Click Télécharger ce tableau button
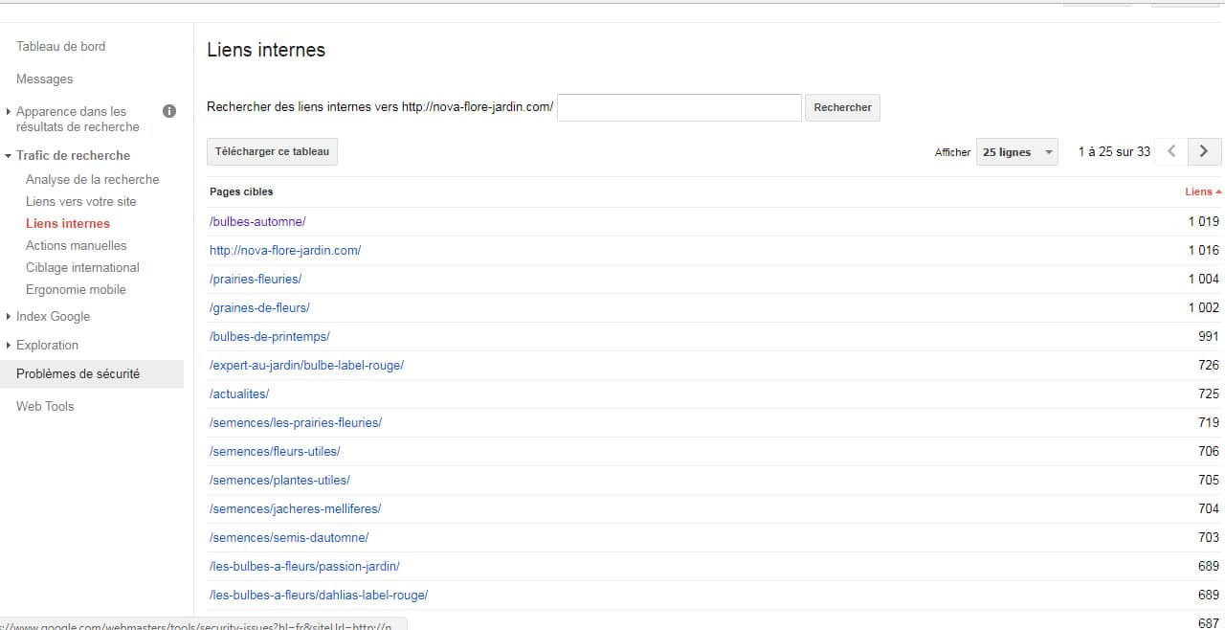The width and height of the screenshot is (1225, 630). [x=272, y=151]
